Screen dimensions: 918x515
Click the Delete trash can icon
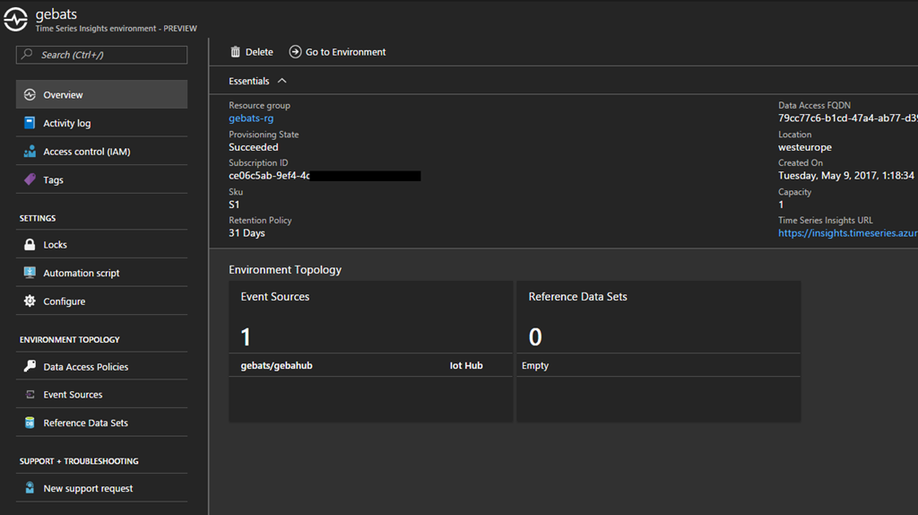pyautogui.click(x=236, y=52)
